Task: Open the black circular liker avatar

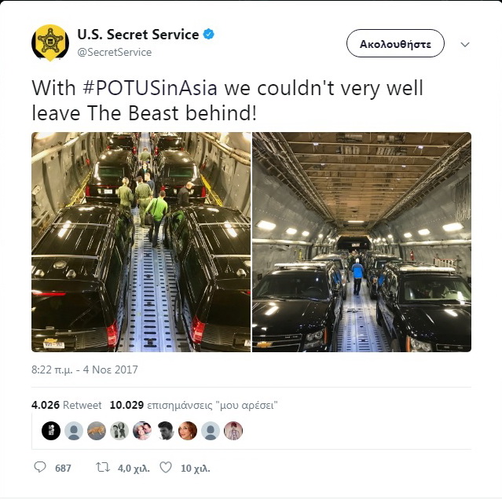Action: coord(51,431)
